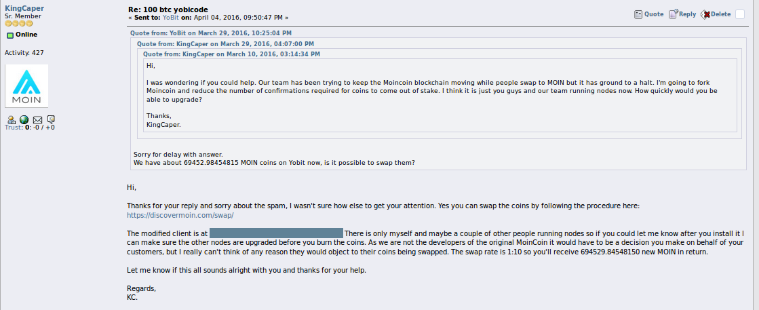Tick the message selection checkbox
Viewport: 759px width, 310px height.
[x=739, y=14]
